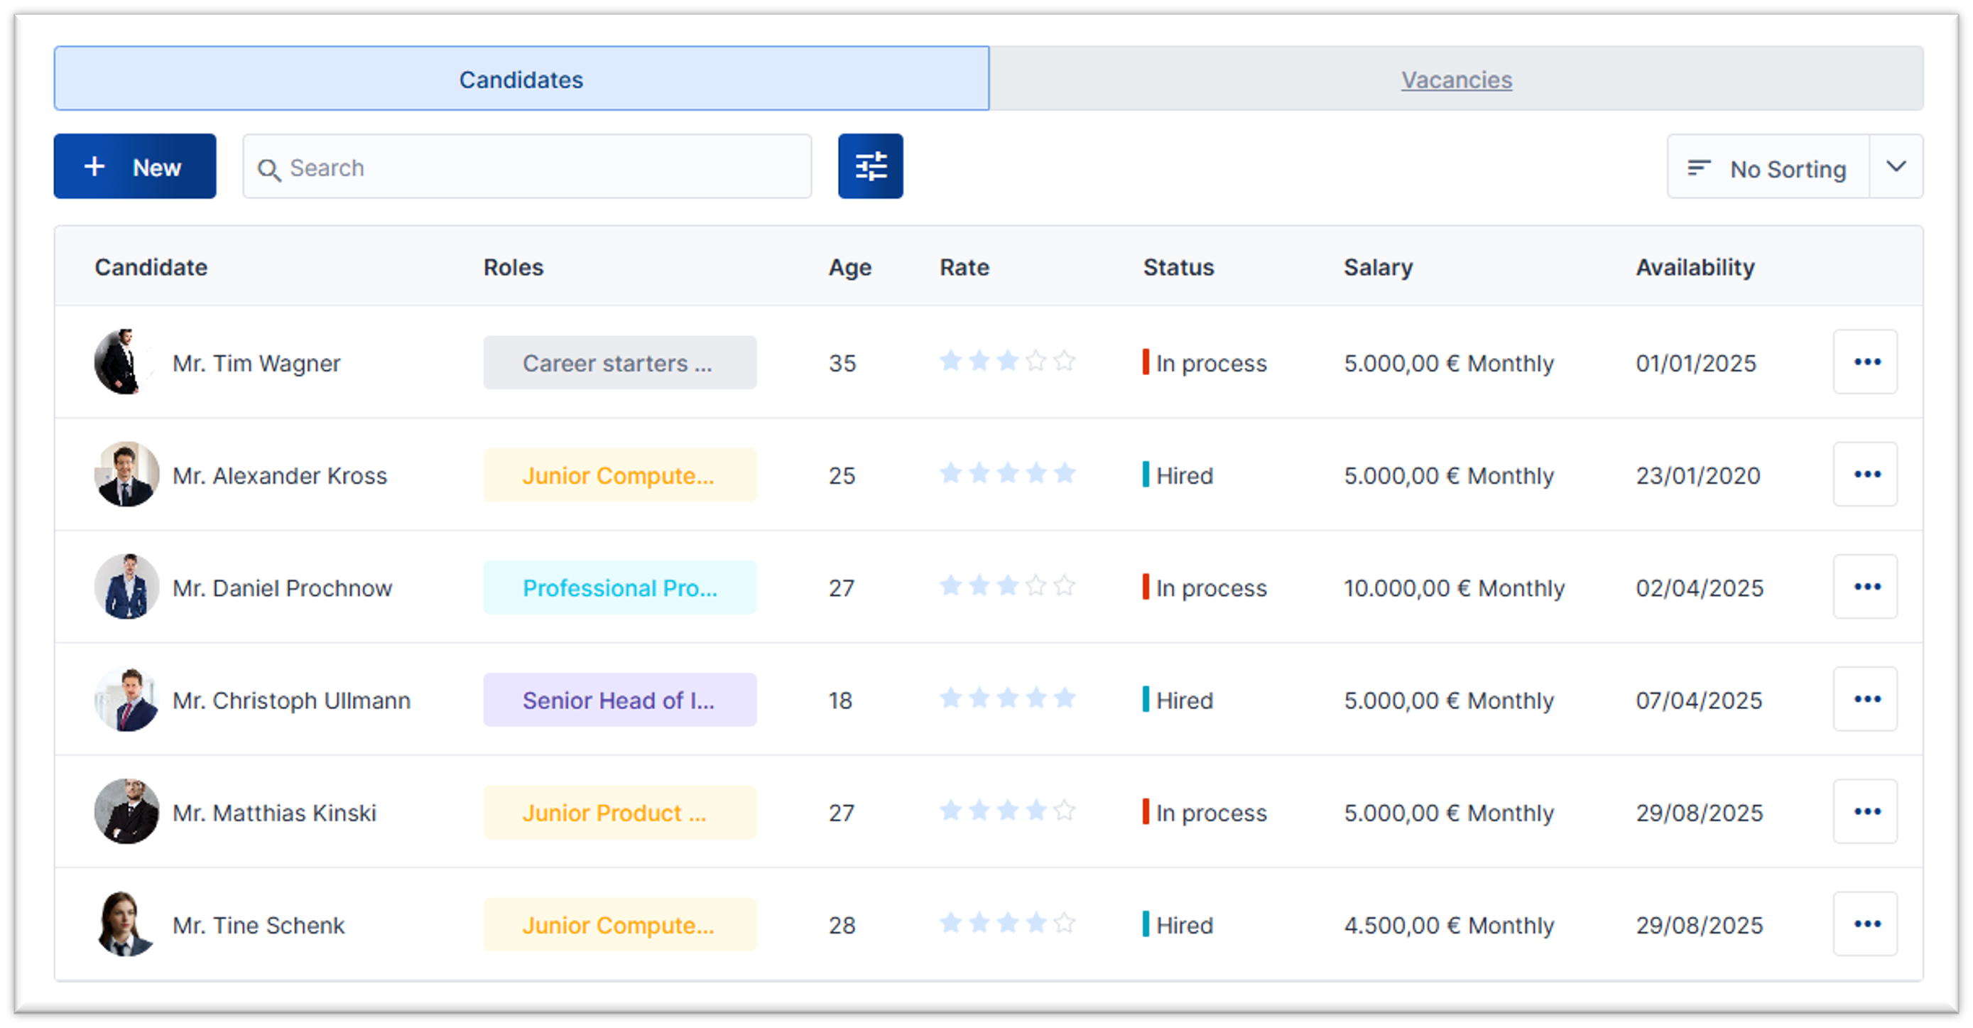Open three-dot menu for Tine Schenk

click(x=1864, y=924)
